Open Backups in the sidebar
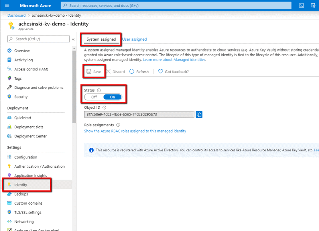 tap(21, 194)
